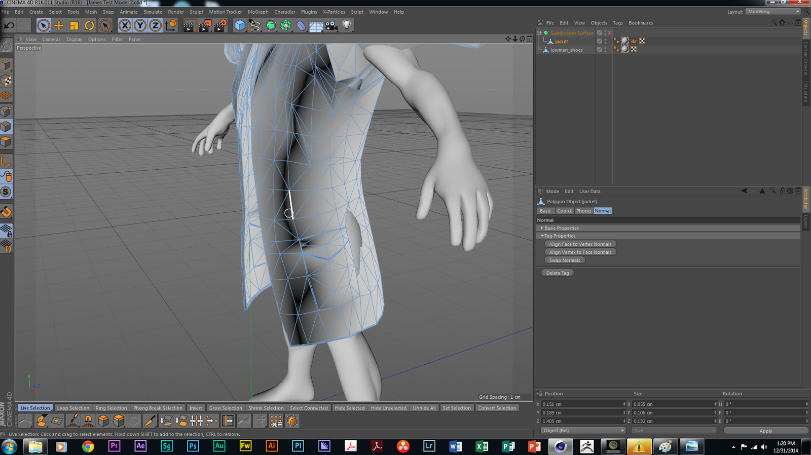811x455 pixels.
Task: Open the MoGraph menu
Action: click(x=258, y=12)
